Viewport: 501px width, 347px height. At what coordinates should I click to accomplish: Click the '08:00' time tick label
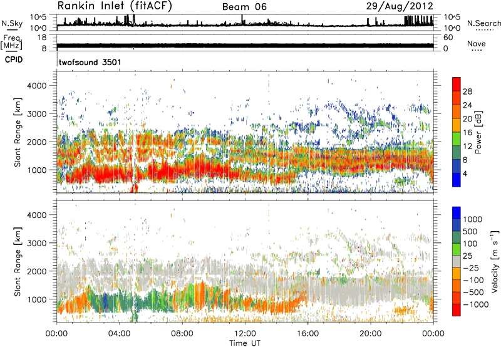coord(182,334)
